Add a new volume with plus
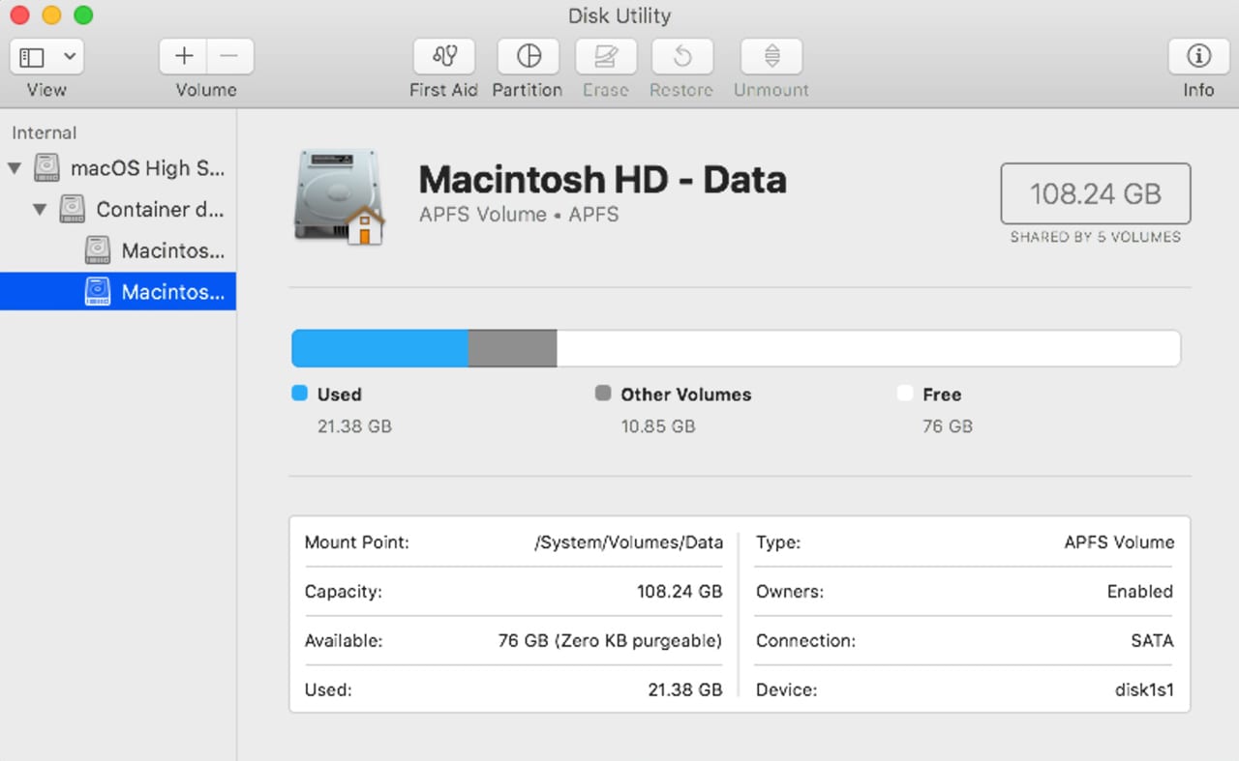1239x761 pixels. click(184, 57)
